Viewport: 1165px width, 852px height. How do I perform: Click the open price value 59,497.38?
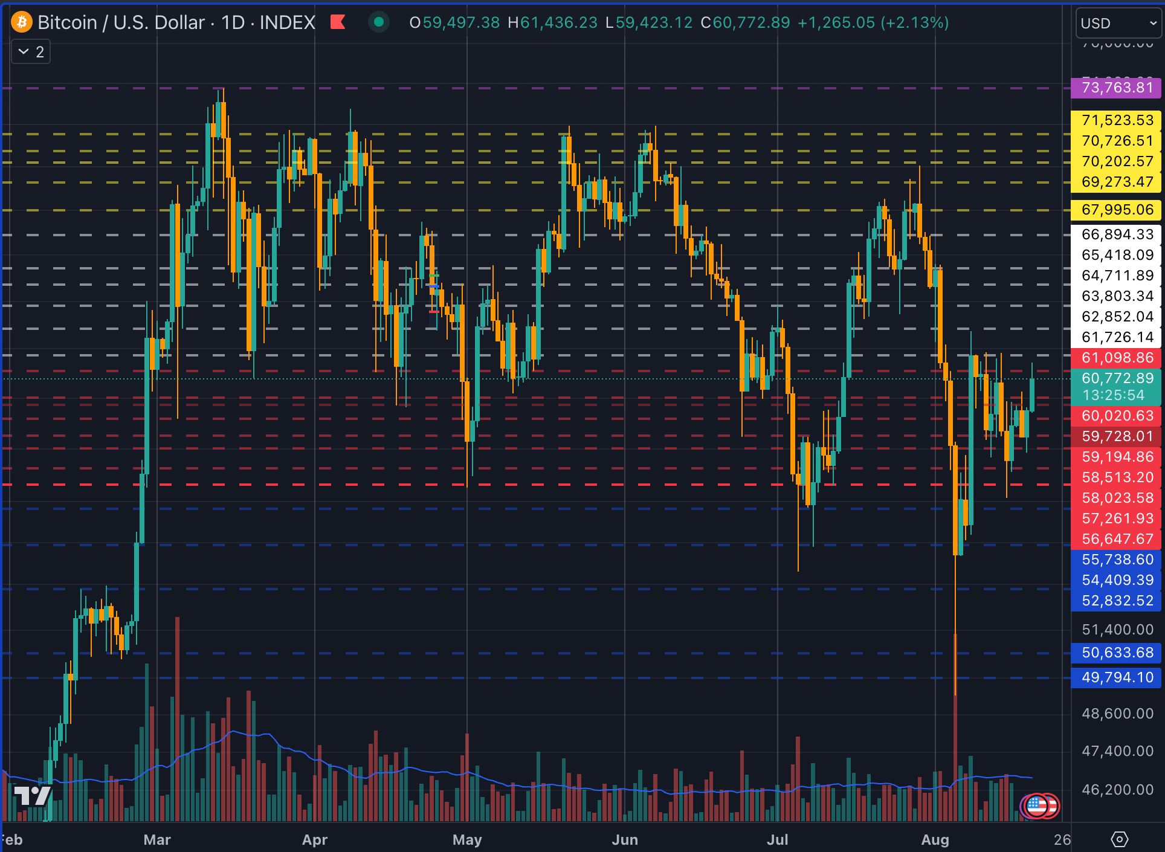pos(461,22)
